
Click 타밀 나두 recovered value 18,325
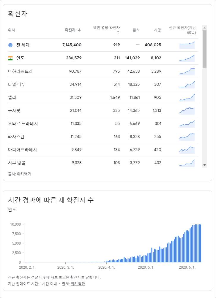(134, 84)
